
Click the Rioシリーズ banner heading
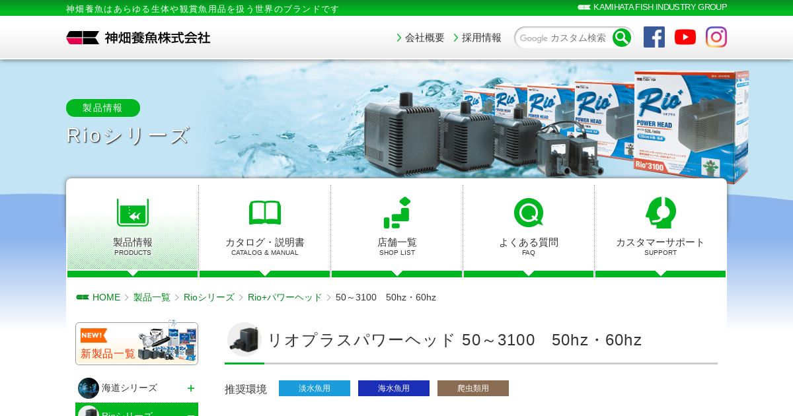128,135
